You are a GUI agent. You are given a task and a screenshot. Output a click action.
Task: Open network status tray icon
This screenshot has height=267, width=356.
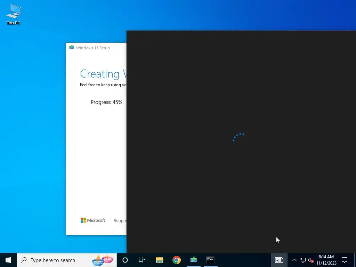tap(303, 260)
